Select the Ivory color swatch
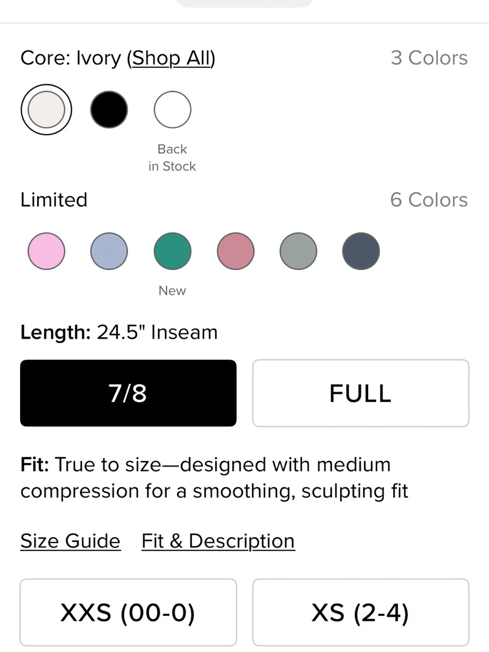 [x=46, y=110]
